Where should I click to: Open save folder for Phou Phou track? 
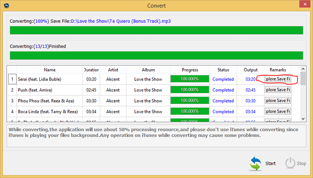(278, 100)
